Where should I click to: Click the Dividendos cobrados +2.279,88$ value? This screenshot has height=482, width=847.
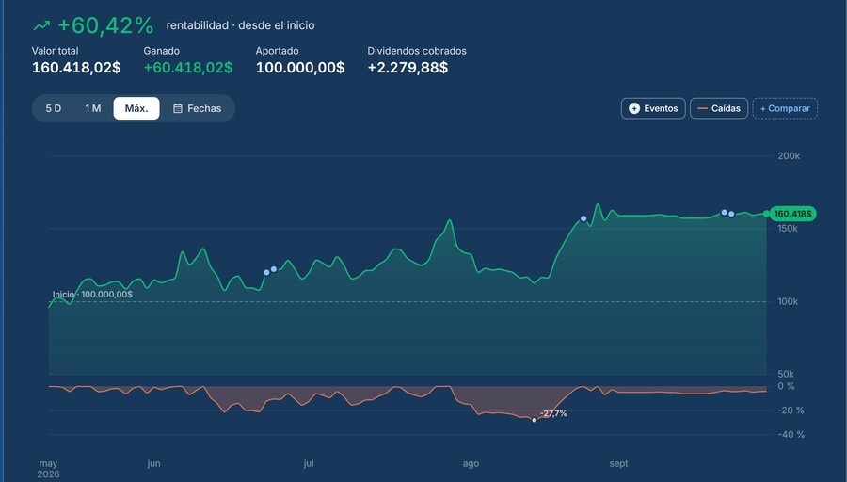point(408,68)
